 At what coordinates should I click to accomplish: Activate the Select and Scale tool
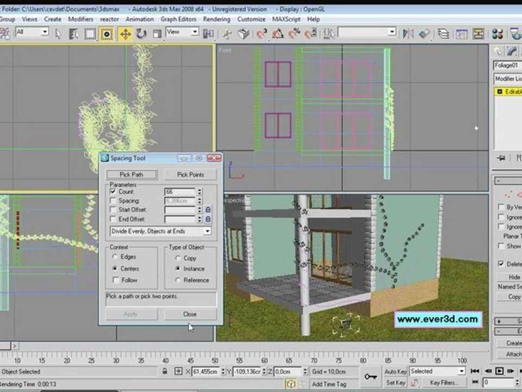[157, 34]
